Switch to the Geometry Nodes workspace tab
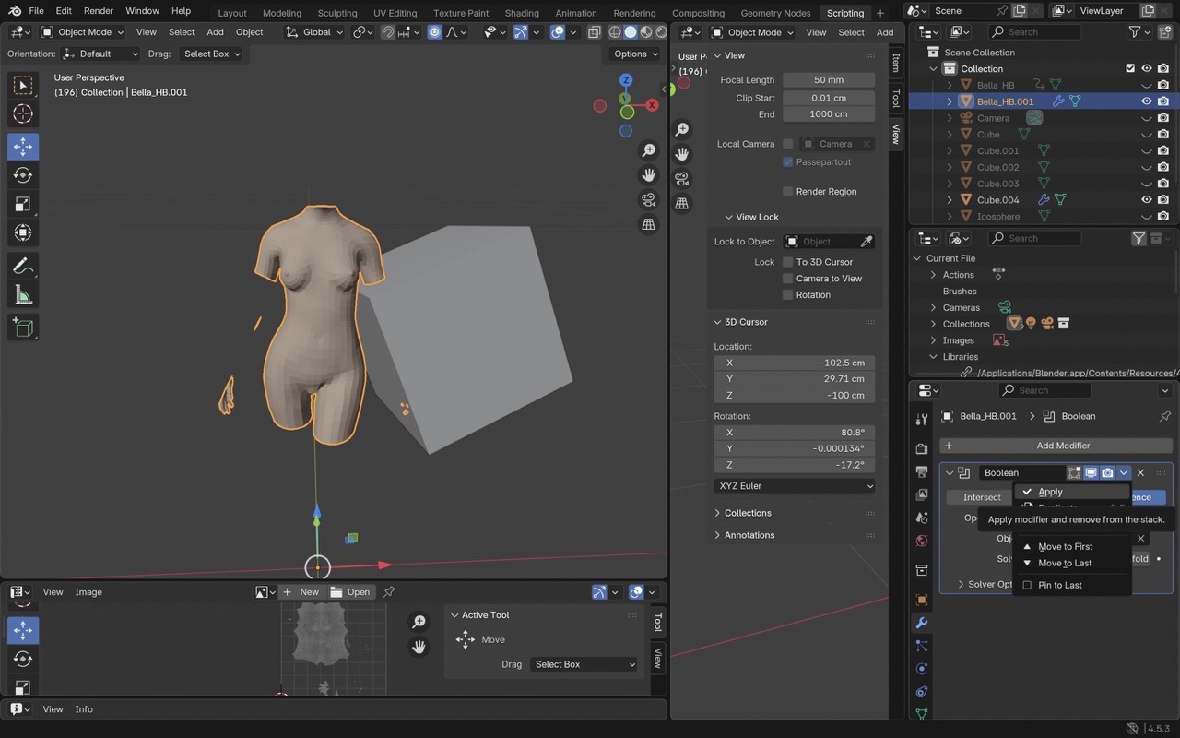1180x738 pixels. [x=775, y=13]
